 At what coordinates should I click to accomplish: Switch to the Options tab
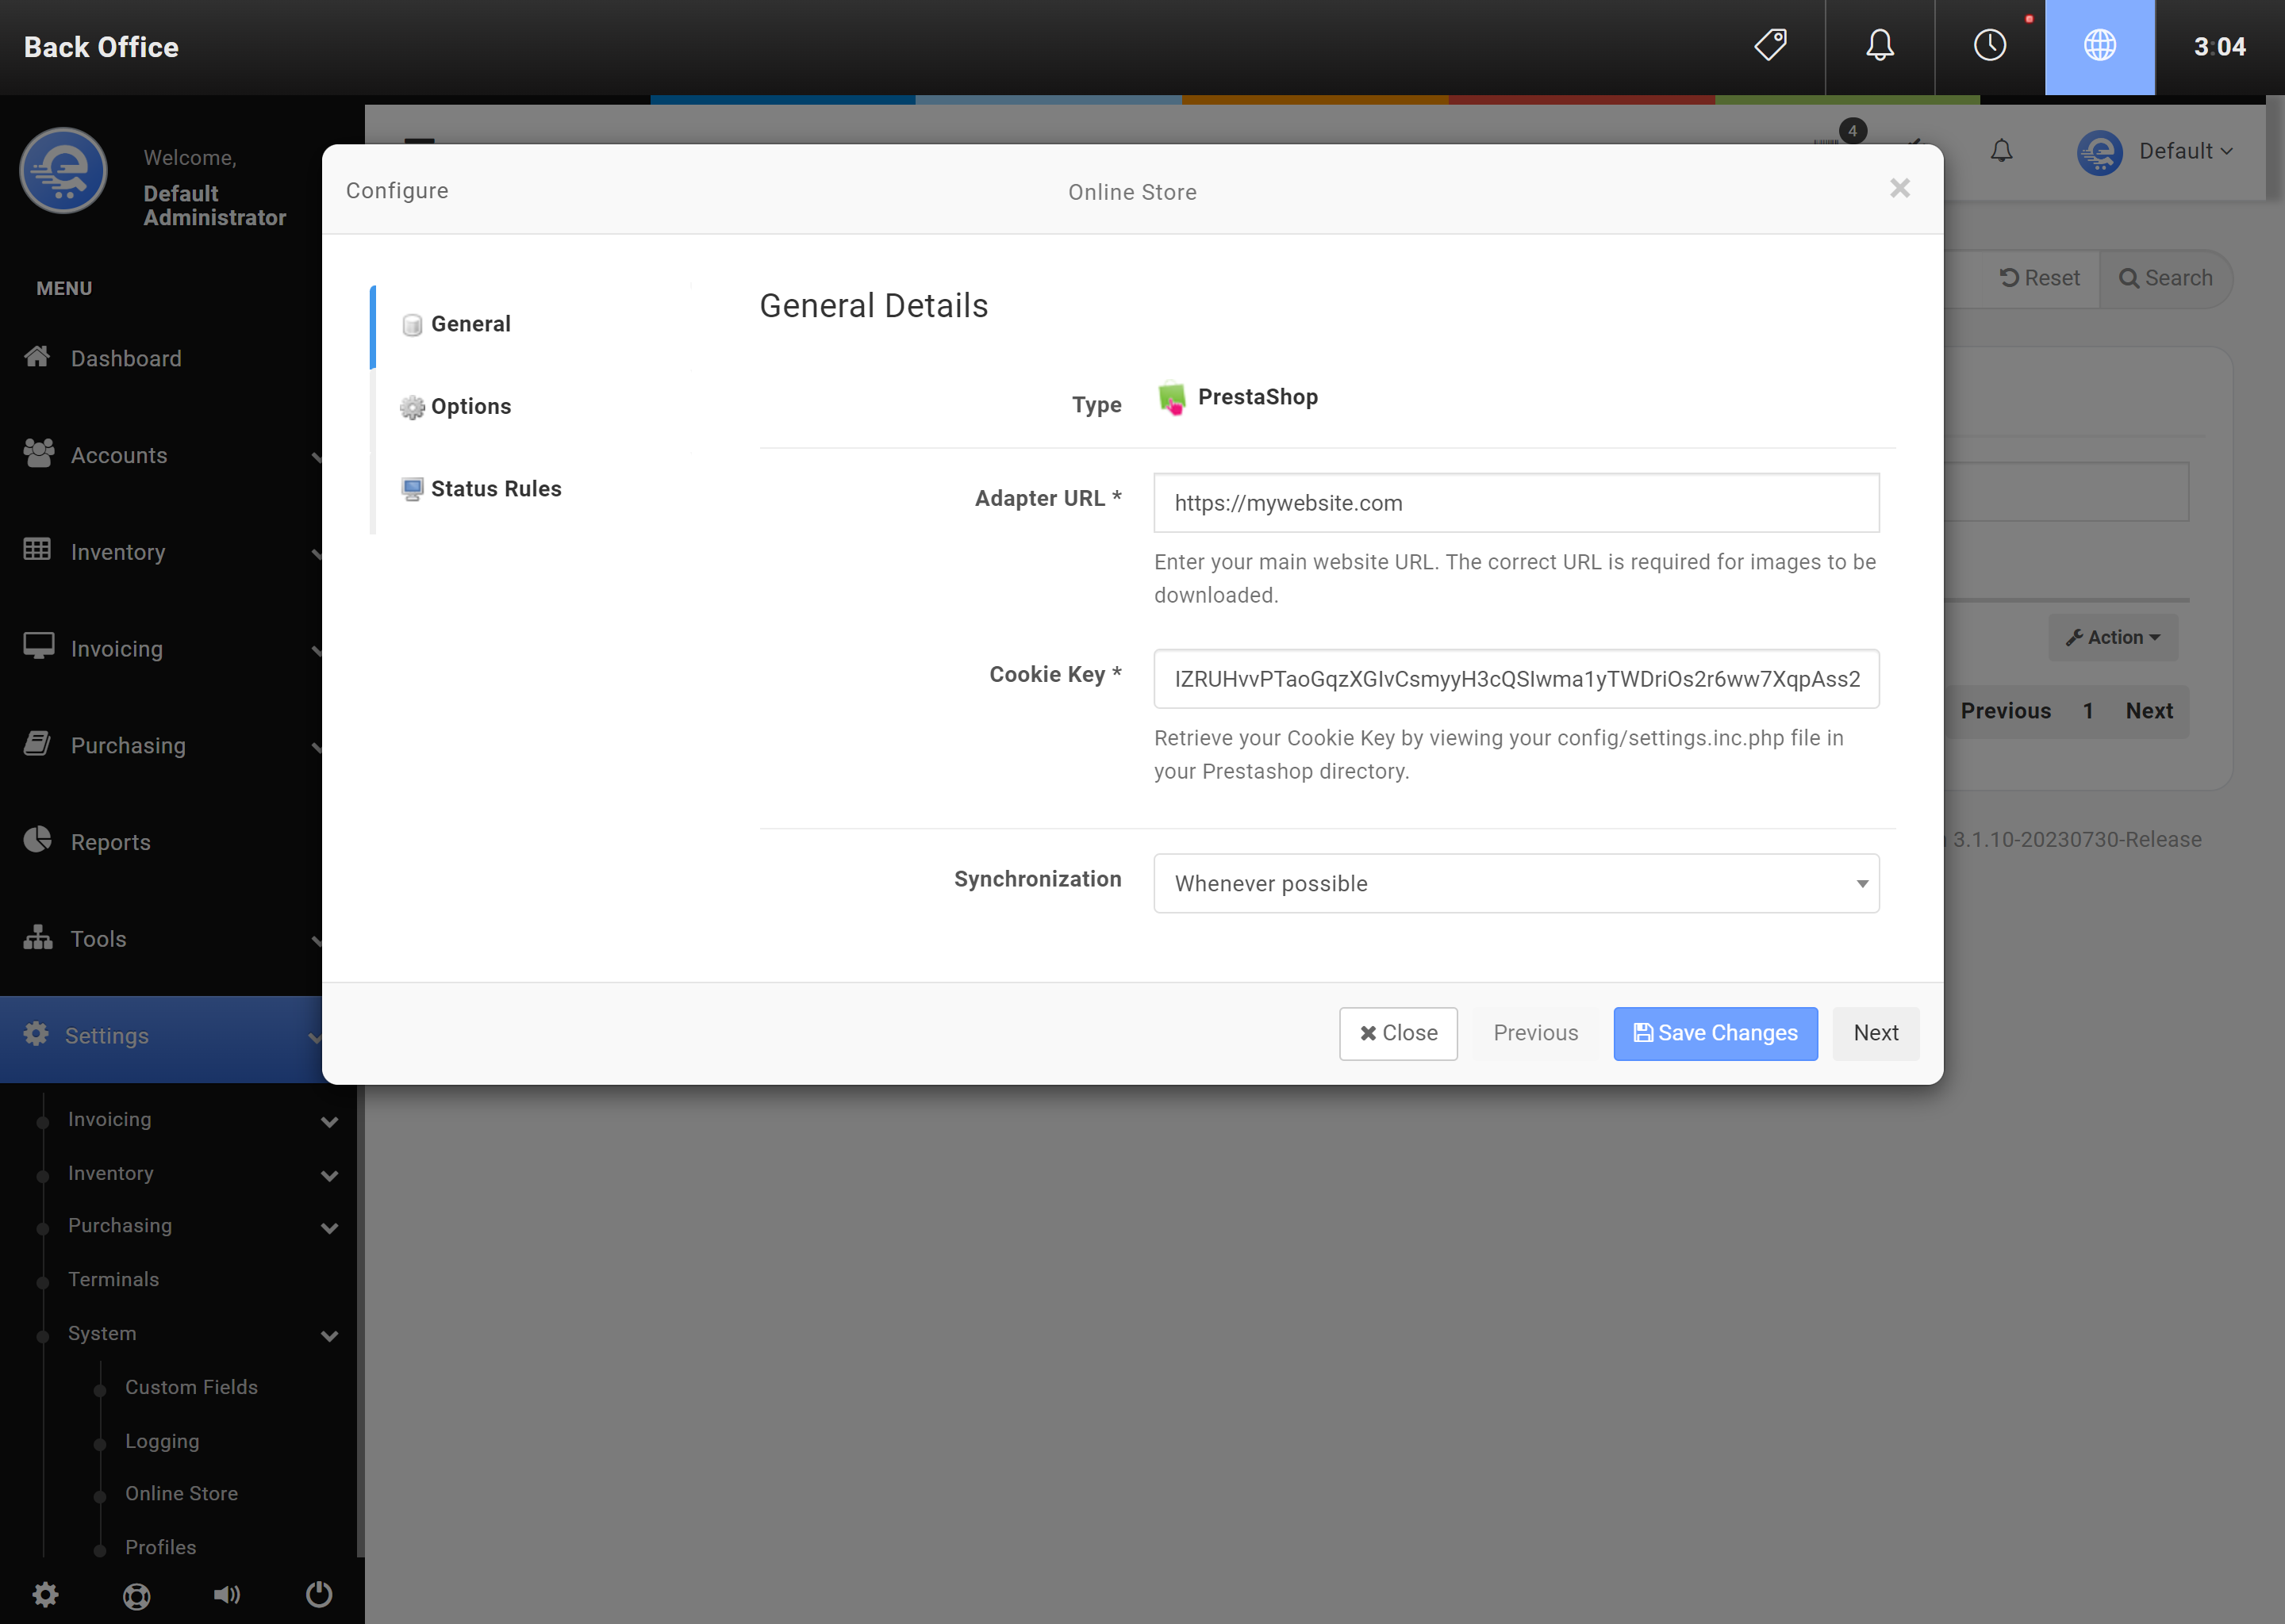470,406
